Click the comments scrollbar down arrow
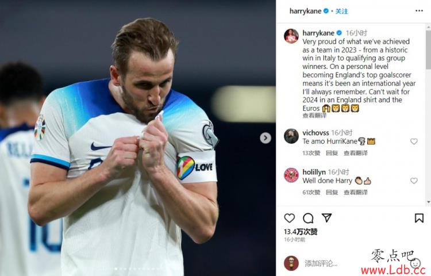 pos(429,202)
